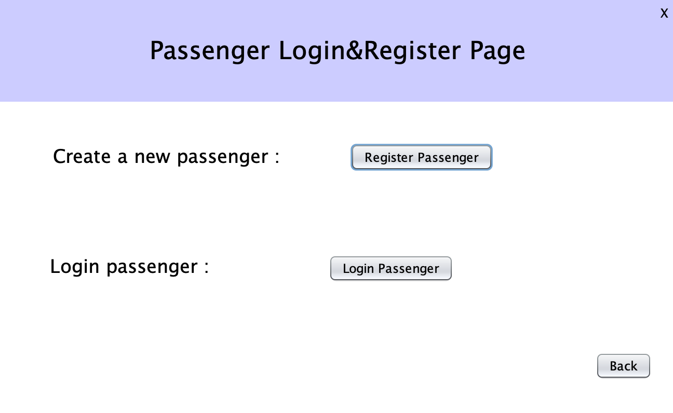This screenshot has height=413, width=673.
Task: Activate the highlighted Register Passenger control
Action: [x=421, y=157]
